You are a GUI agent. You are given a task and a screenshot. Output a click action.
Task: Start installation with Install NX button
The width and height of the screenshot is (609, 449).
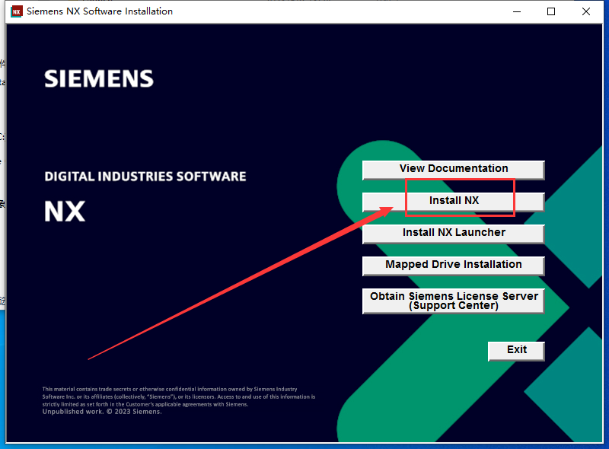pos(453,201)
